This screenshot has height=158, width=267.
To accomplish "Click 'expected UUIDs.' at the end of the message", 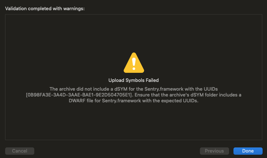I will click(x=180, y=101).
